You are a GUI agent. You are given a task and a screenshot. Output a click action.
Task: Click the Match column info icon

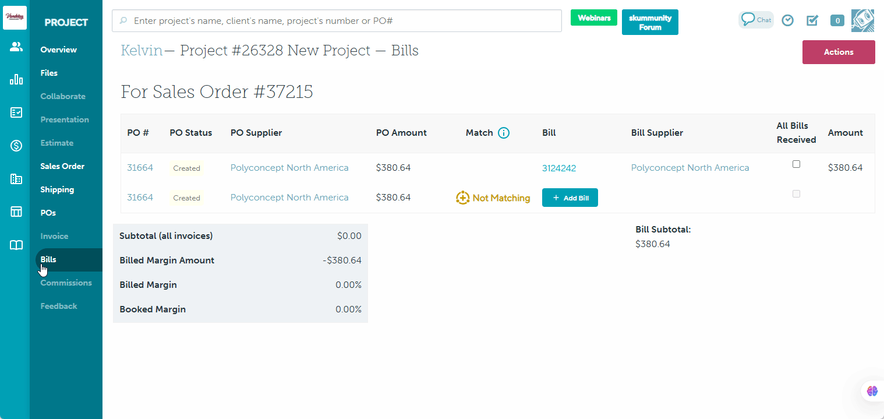(x=504, y=133)
